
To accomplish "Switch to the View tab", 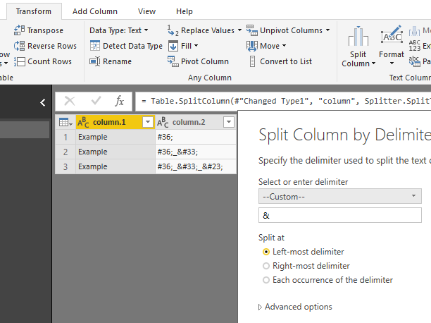I will (x=146, y=11).
